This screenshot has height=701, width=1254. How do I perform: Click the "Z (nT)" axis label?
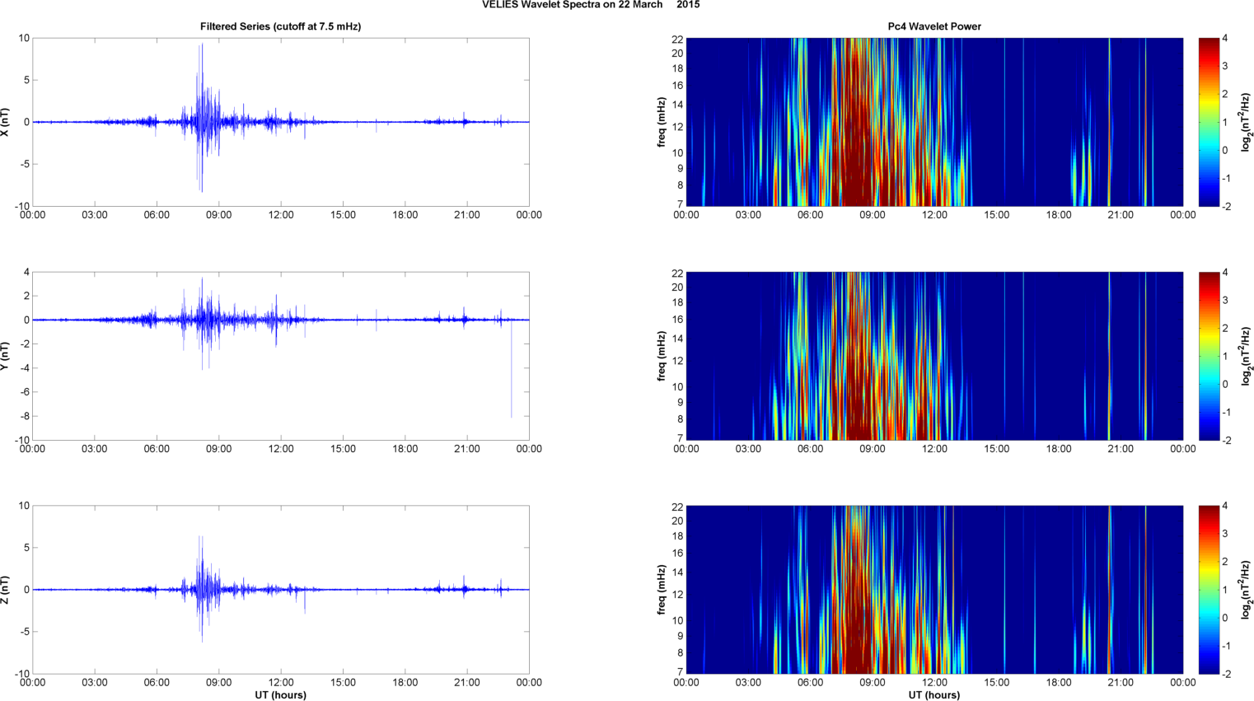5,590
